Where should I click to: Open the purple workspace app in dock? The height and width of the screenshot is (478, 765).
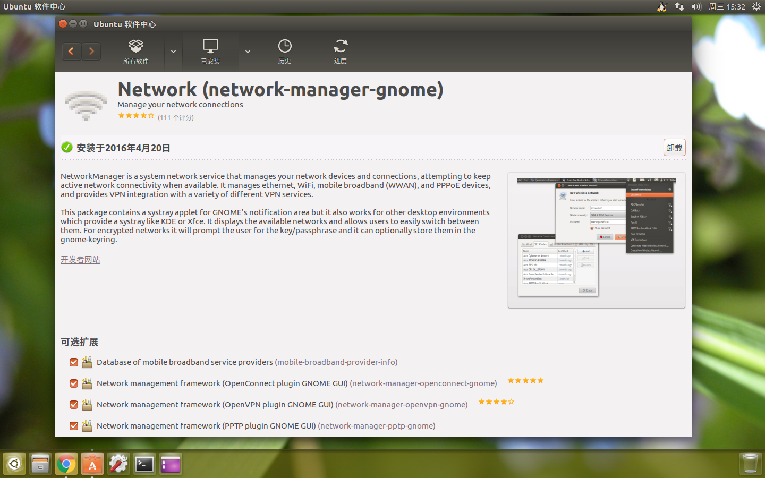(x=171, y=464)
